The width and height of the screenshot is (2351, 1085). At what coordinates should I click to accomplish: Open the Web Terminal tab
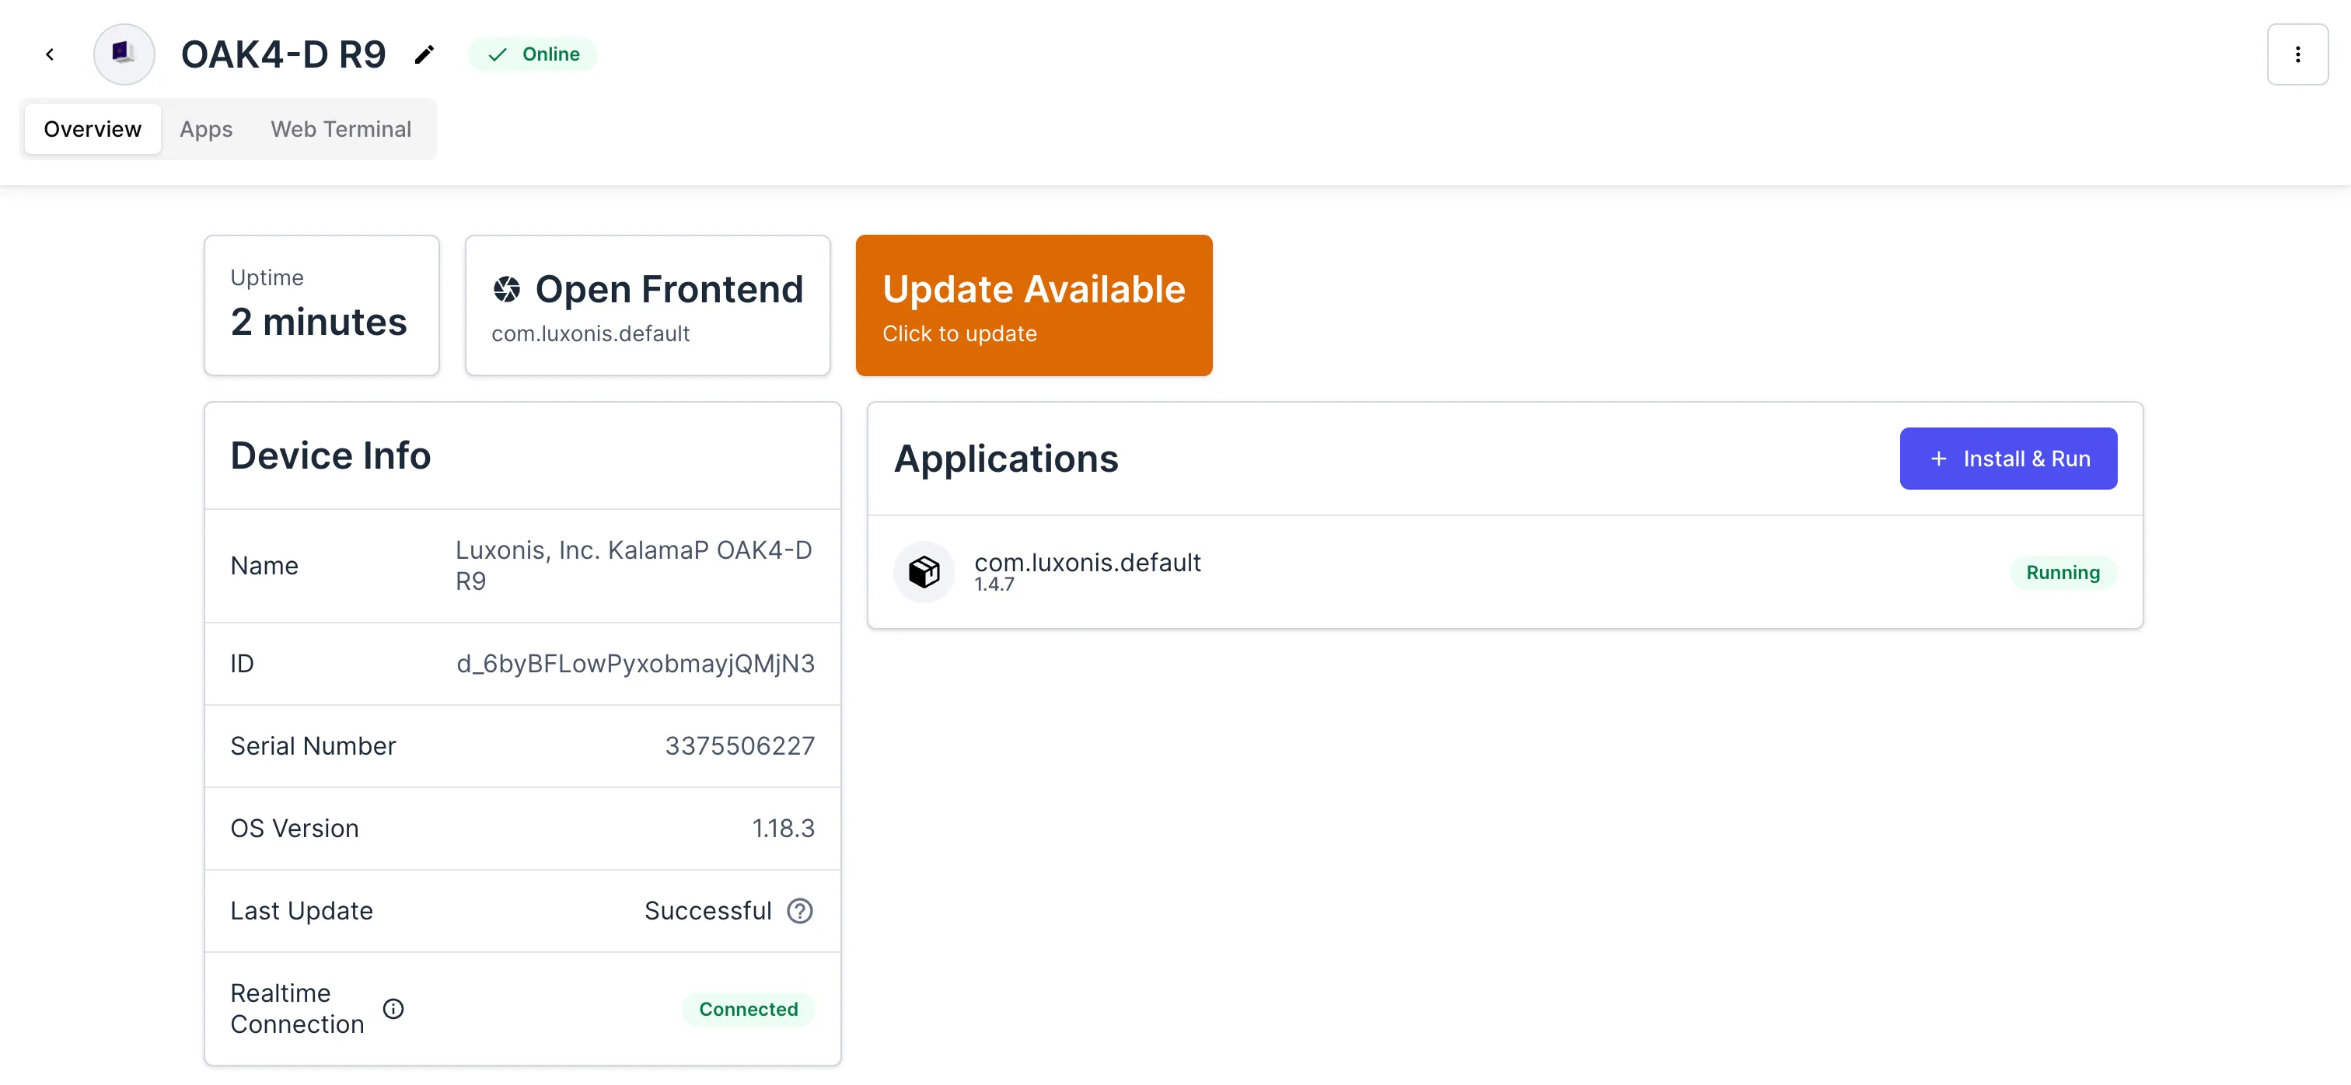click(341, 130)
